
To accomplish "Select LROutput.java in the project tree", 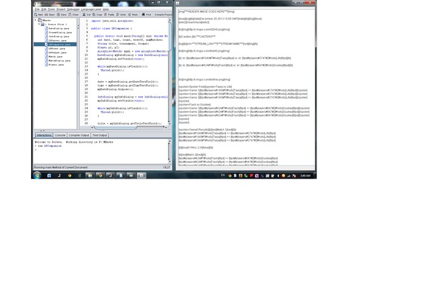I will pyautogui.click(x=57, y=52).
